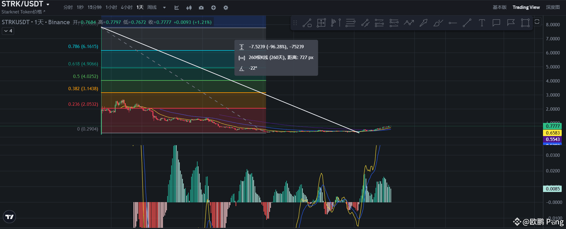Click the purple 0.5543 moving average tag
The height and width of the screenshot is (229, 566).
click(x=553, y=139)
